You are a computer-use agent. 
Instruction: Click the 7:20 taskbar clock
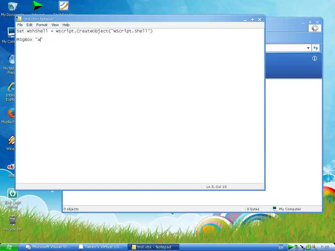[x=325, y=247]
